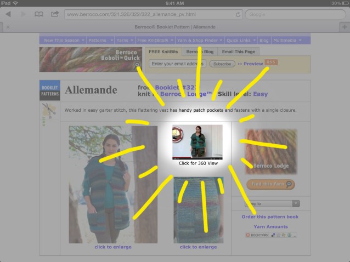Open the 360 View video thumbnail
Screen dimensions: 350x262
tap(197, 142)
